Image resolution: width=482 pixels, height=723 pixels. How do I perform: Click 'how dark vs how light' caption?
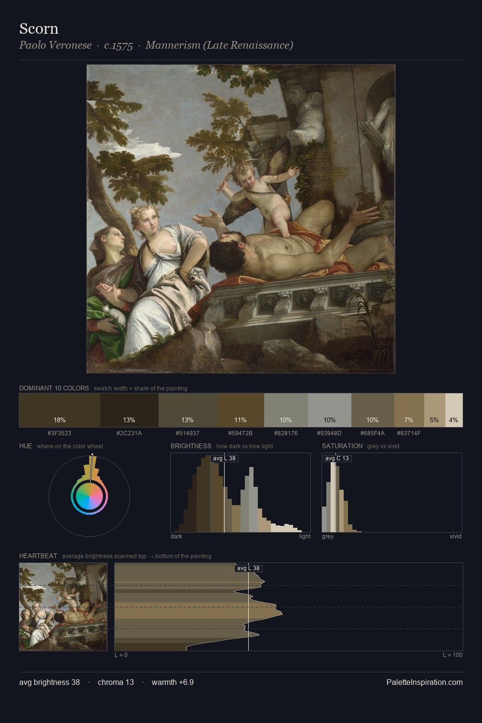tap(245, 446)
